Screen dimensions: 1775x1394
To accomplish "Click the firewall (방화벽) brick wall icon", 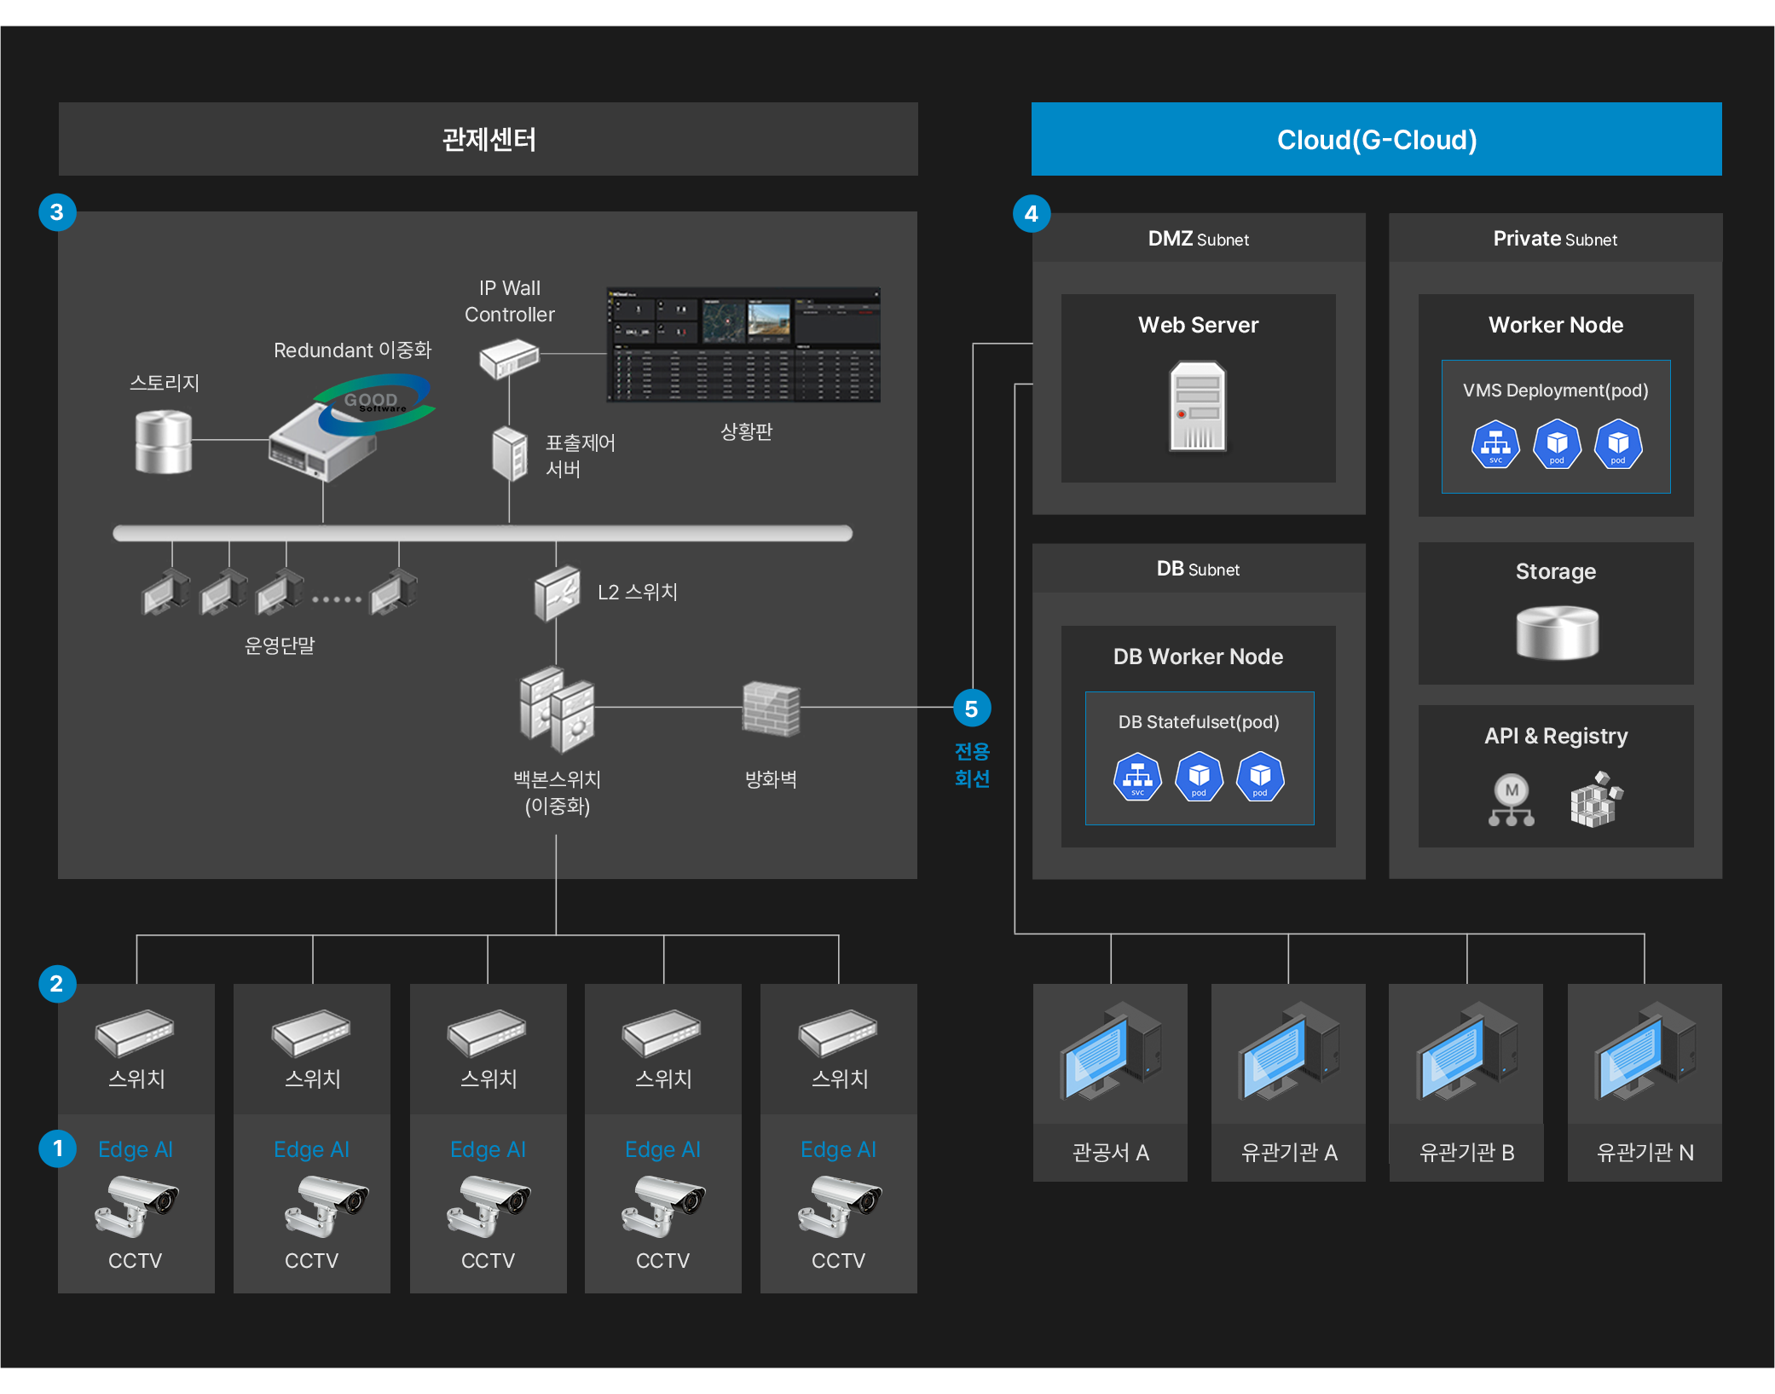I will click(771, 709).
